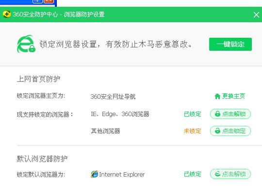
Task: Click the IE、Edge、360浏览器 text
Action: [x=120, y=114]
